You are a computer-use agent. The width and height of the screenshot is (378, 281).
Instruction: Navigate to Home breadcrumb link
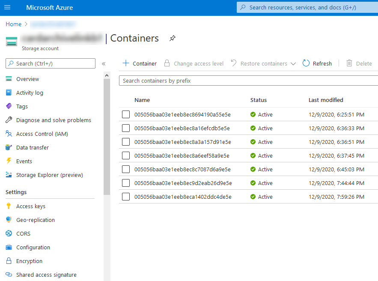click(x=14, y=24)
